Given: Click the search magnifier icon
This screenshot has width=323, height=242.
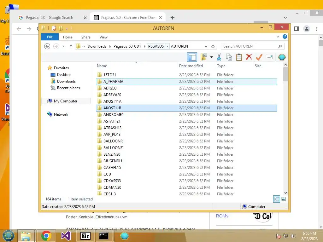Looking at the screenshot, I should point(280,46).
